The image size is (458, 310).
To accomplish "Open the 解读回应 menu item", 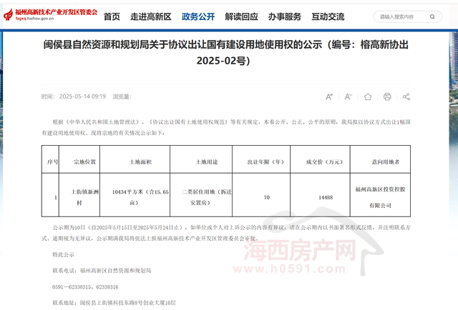I will pos(241,17).
